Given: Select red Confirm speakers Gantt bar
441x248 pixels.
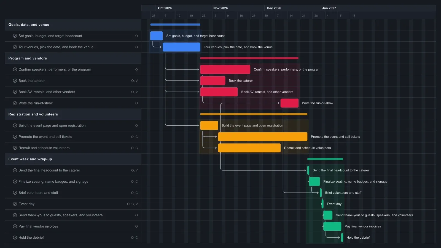Looking at the screenshot, I should pyautogui.click(x=225, y=69).
